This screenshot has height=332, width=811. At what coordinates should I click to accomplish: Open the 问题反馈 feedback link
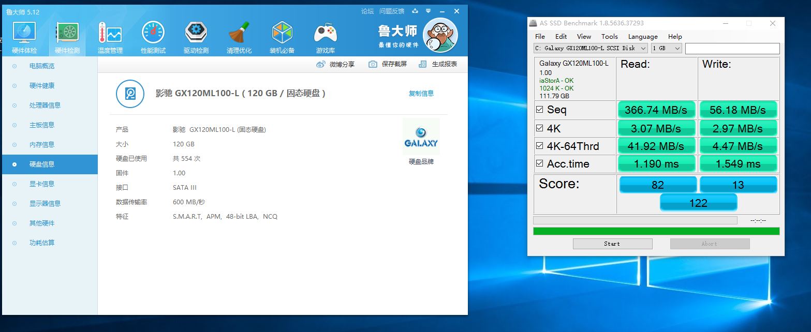pyautogui.click(x=392, y=11)
